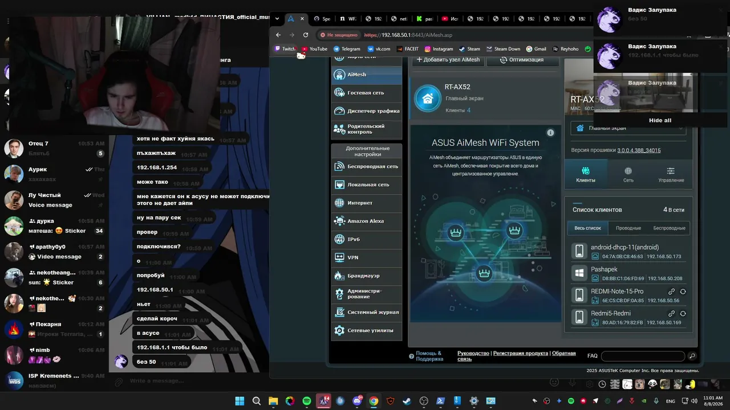Select the RT-AX52 router node icon
The width and height of the screenshot is (730, 410).
pyautogui.click(x=427, y=99)
